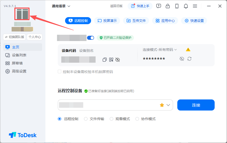Open the help question bubble icon
This screenshot has height=143, width=227.
159,6
